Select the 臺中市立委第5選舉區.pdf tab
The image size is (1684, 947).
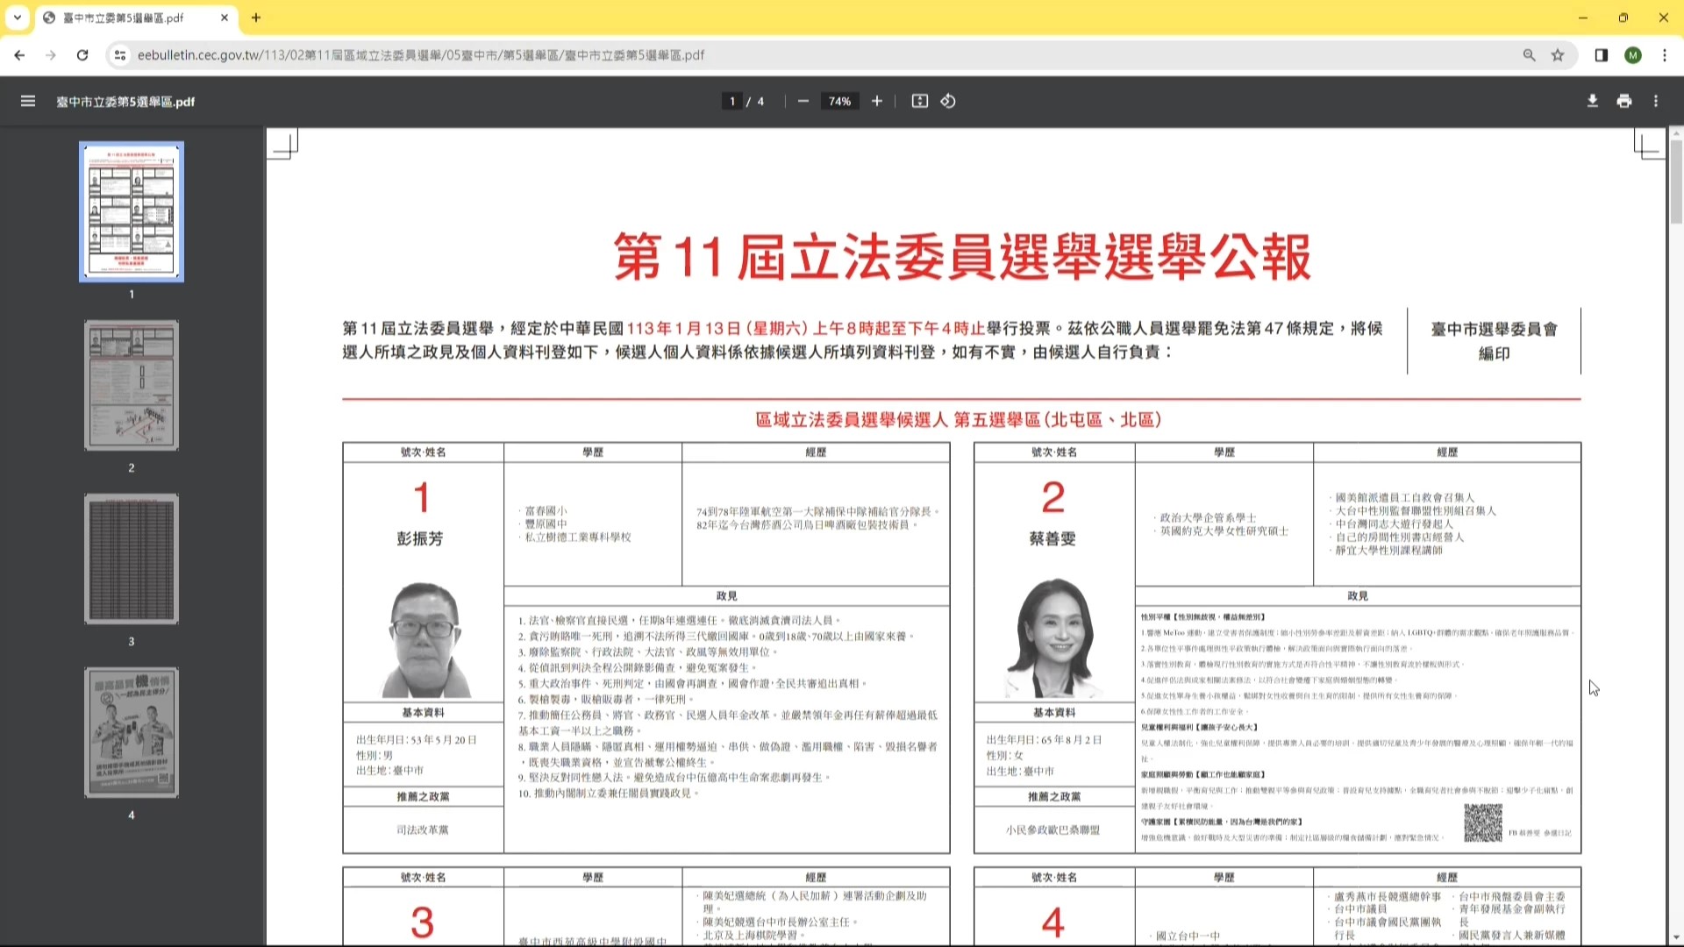click(123, 18)
